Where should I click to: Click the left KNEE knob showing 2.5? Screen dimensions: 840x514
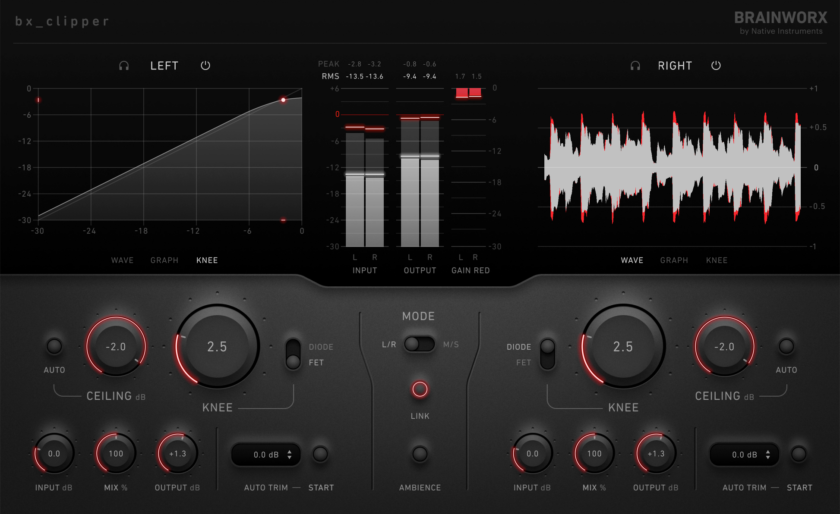click(x=217, y=346)
